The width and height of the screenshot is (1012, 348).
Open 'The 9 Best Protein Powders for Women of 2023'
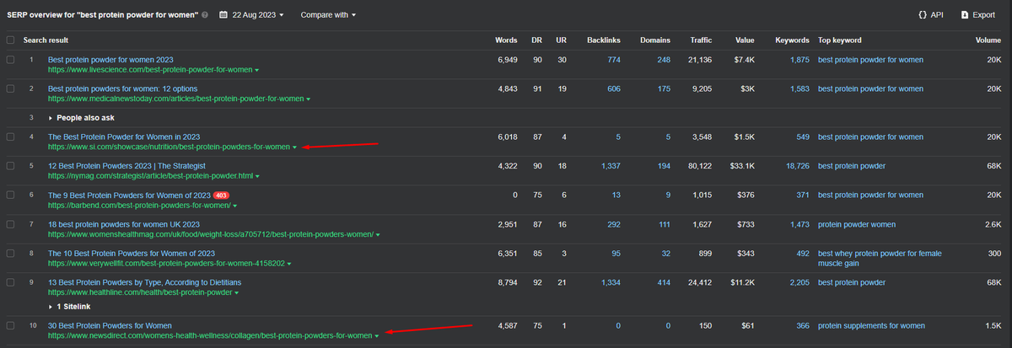[x=130, y=195]
